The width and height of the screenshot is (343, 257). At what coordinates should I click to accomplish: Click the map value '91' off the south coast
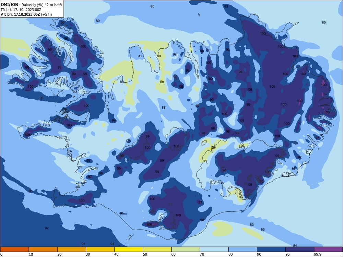click(x=122, y=213)
